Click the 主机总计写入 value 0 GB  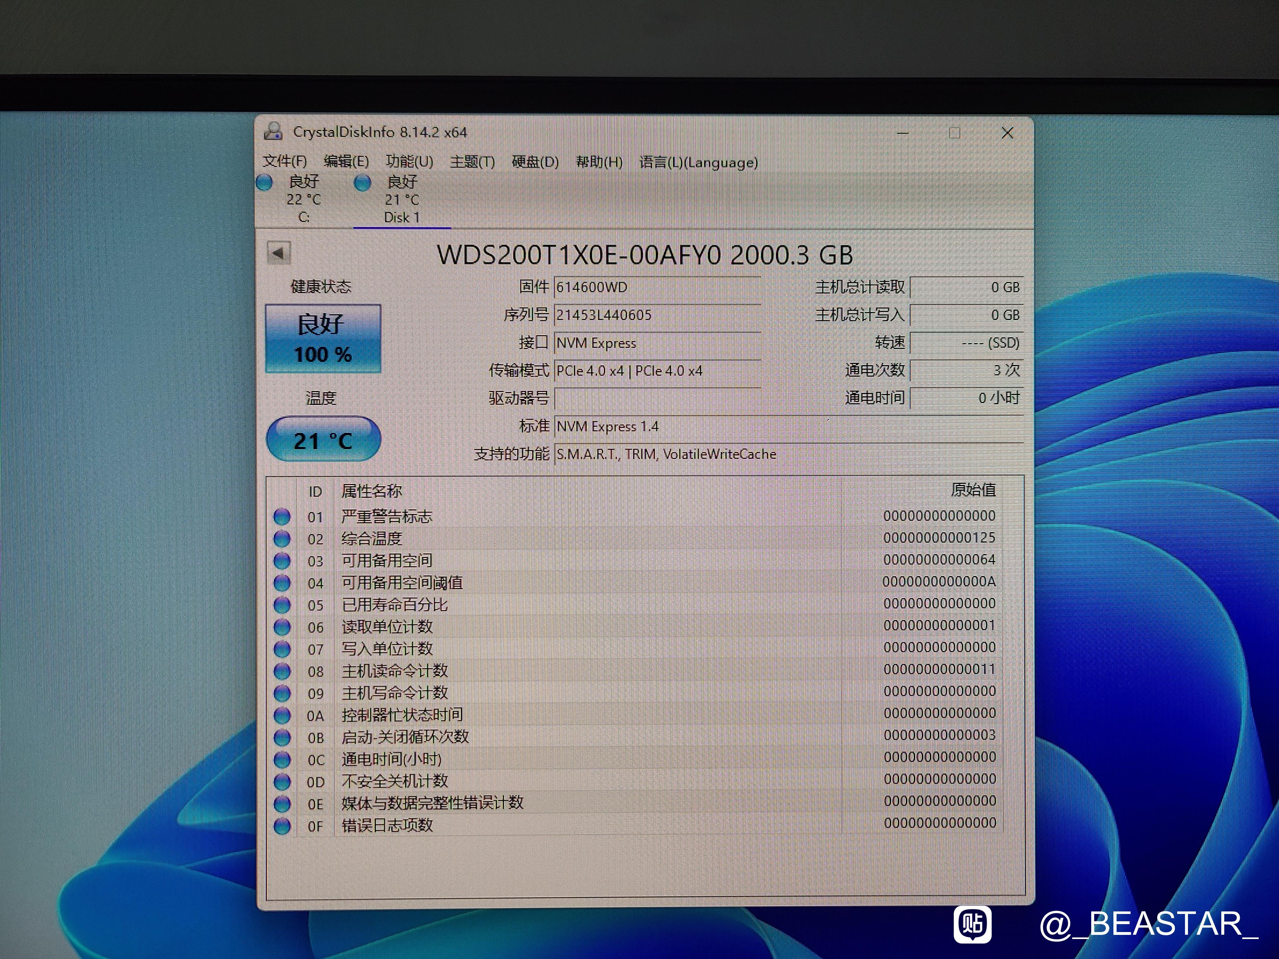click(967, 315)
